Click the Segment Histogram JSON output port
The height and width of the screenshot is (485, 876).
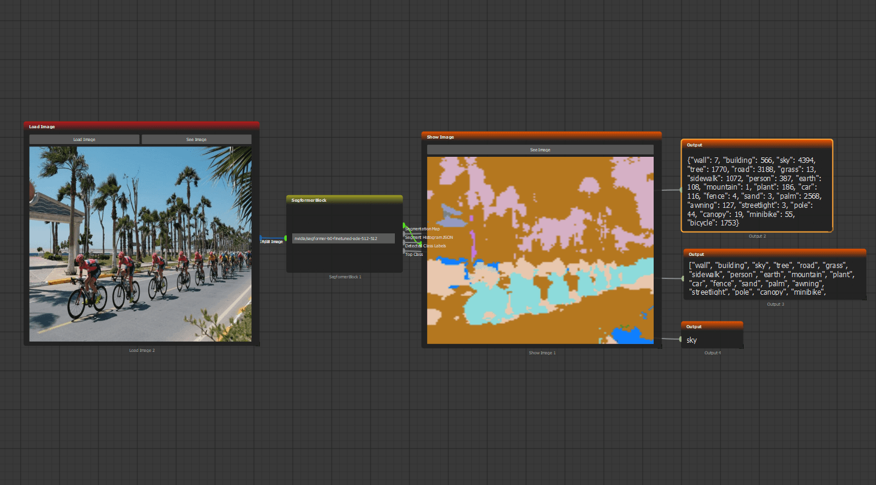[404, 234]
